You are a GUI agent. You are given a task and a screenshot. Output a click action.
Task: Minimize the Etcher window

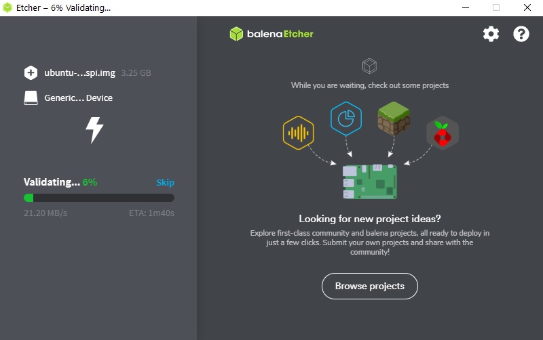466,7
